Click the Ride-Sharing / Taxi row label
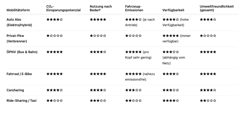 tap(21, 101)
